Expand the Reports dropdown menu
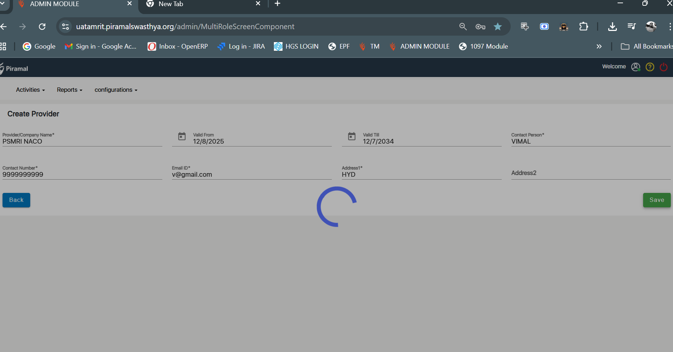Image resolution: width=673 pixels, height=352 pixels. tap(69, 90)
